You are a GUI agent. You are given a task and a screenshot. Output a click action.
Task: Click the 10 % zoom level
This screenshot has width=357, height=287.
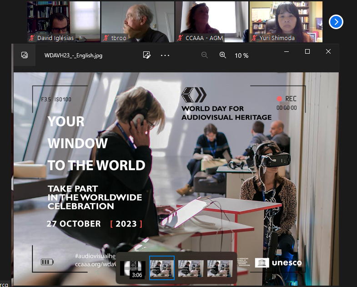coord(241,55)
